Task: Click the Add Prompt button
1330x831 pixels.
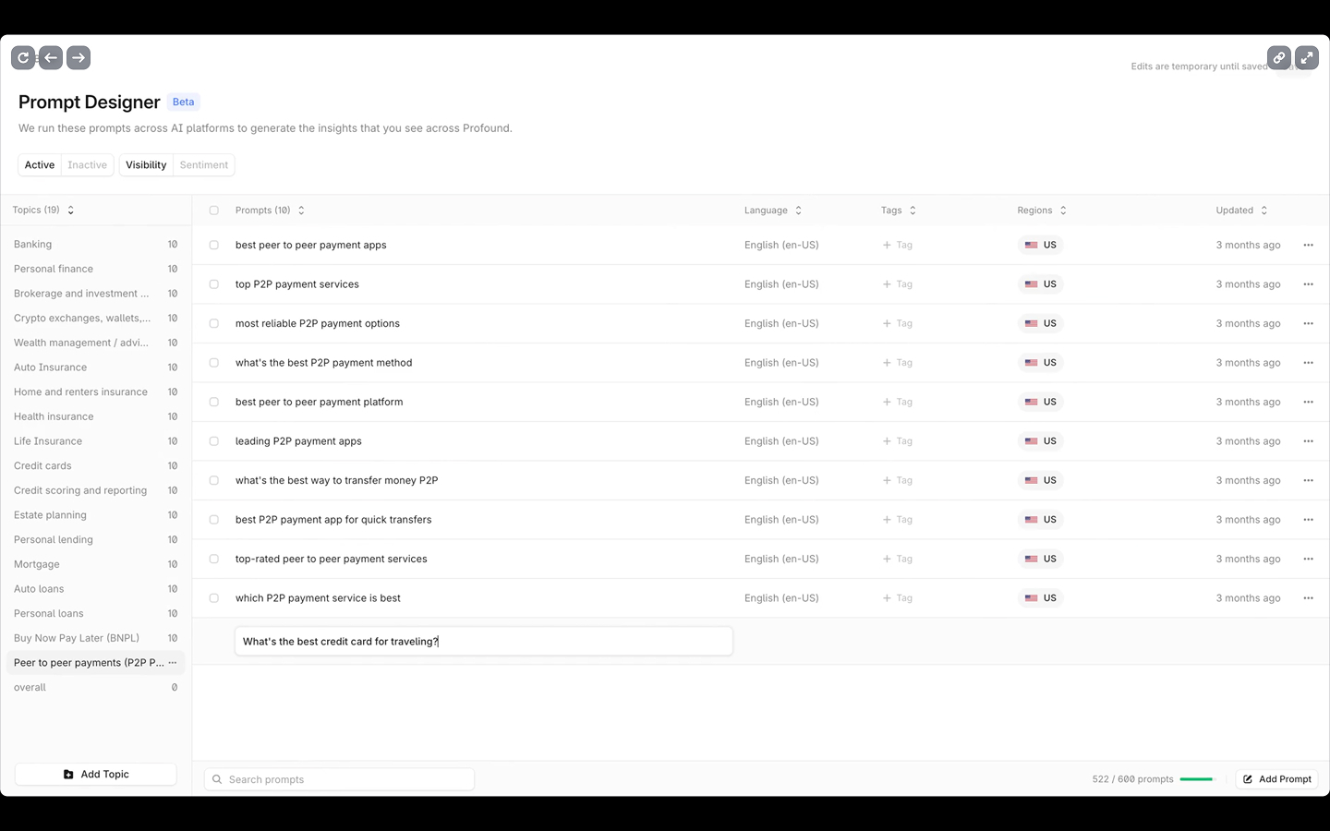Action: point(1277,779)
